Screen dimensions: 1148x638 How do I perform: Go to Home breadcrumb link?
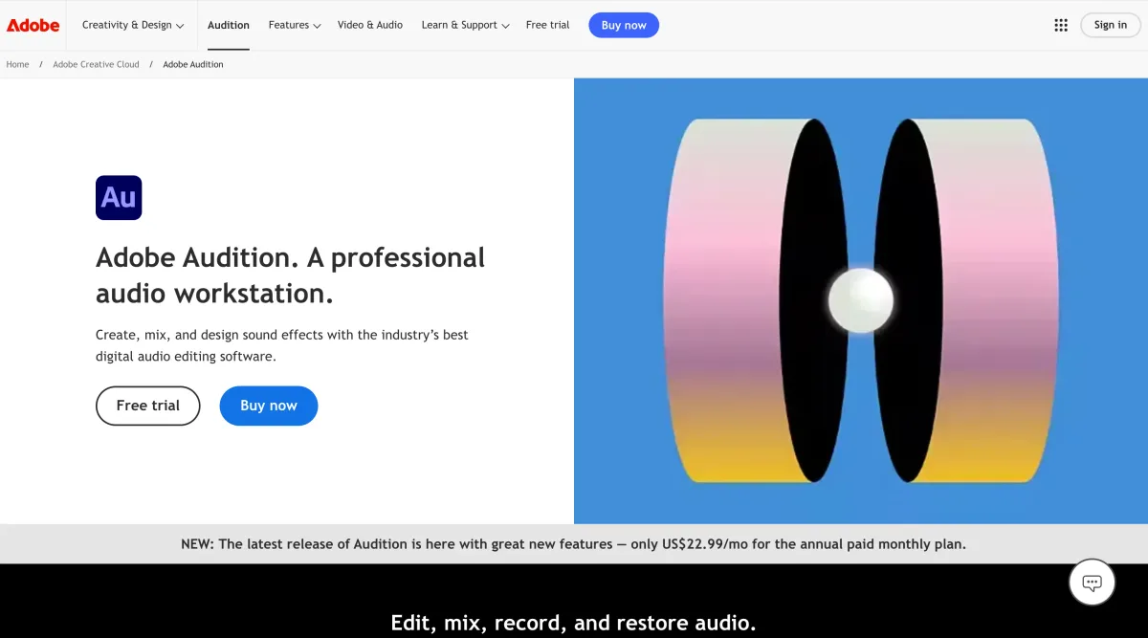pos(17,64)
